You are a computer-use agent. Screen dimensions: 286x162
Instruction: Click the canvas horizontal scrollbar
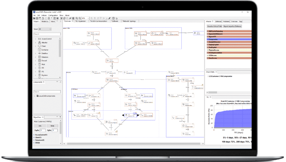[134, 144]
